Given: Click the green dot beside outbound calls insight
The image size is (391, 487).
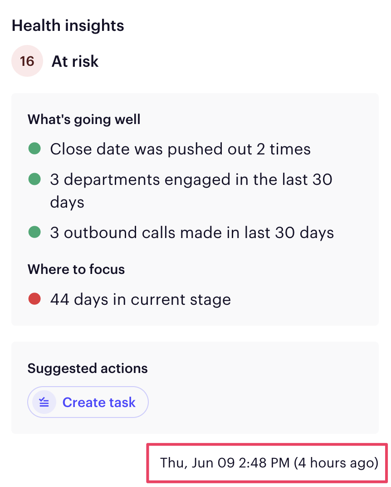Looking at the screenshot, I should [x=34, y=232].
